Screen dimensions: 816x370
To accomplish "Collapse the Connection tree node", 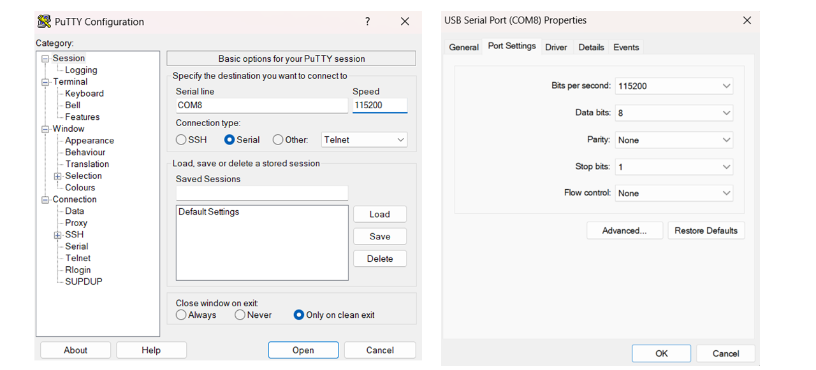I will tap(45, 200).
